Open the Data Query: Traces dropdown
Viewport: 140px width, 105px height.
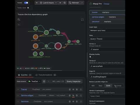coord(107,39)
